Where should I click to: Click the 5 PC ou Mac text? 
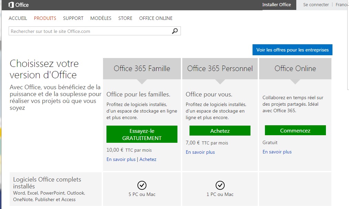pyautogui.click(x=142, y=194)
